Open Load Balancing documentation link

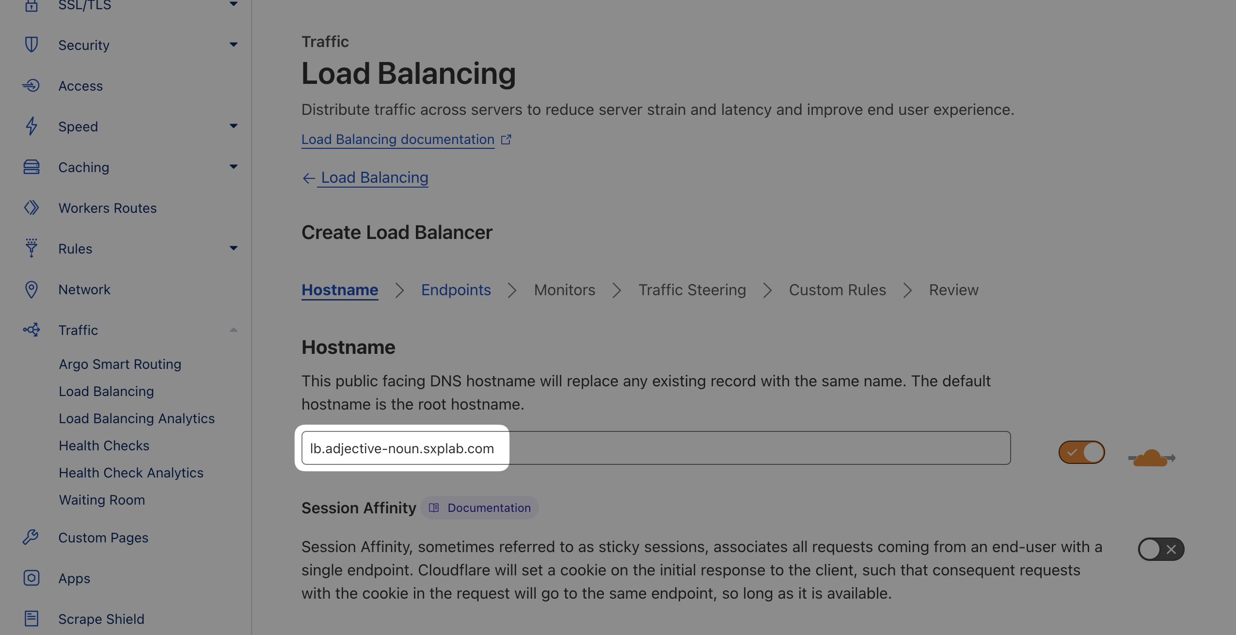[x=398, y=140]
